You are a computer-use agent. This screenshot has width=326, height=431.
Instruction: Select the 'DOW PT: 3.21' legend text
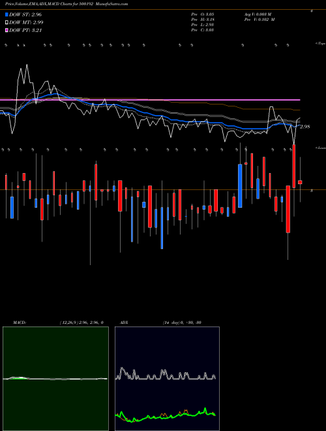click(25, 31)
